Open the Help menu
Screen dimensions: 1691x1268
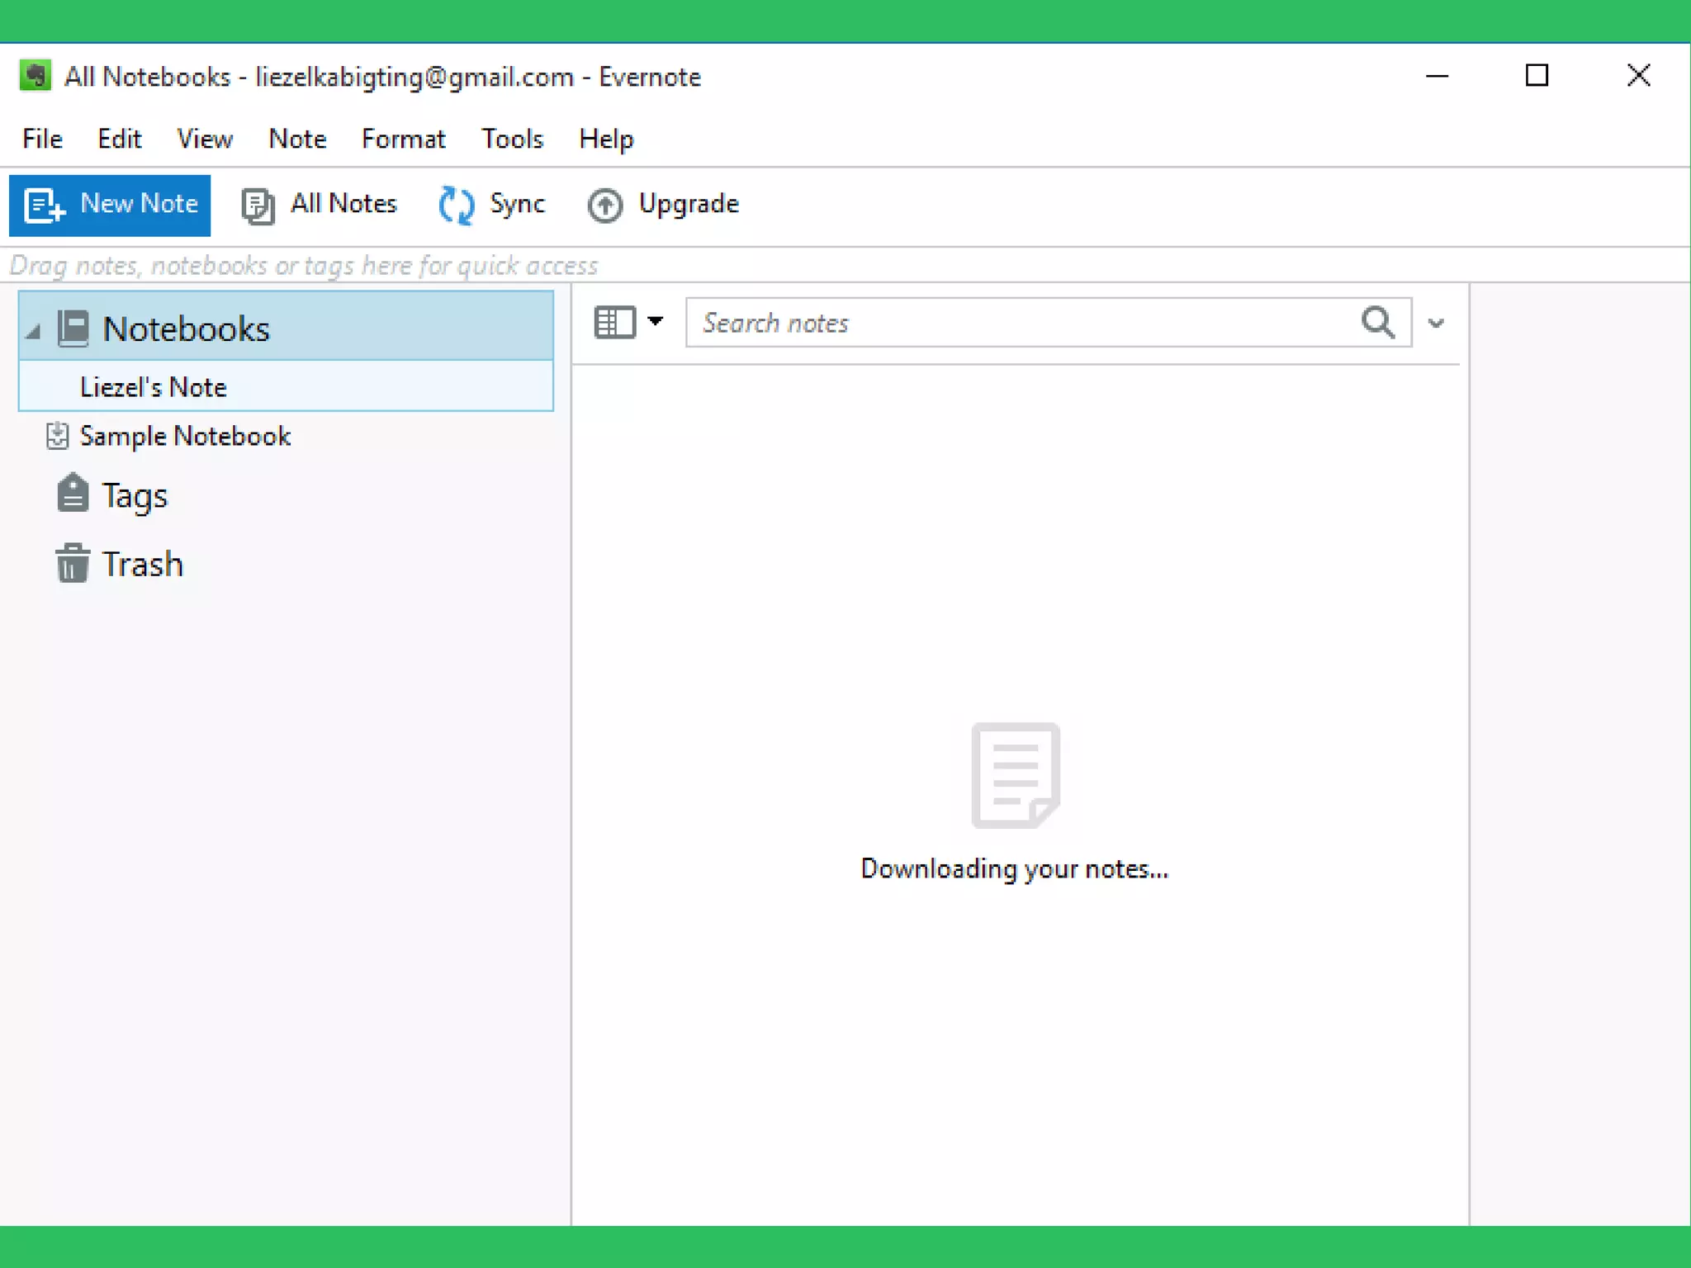606,139
